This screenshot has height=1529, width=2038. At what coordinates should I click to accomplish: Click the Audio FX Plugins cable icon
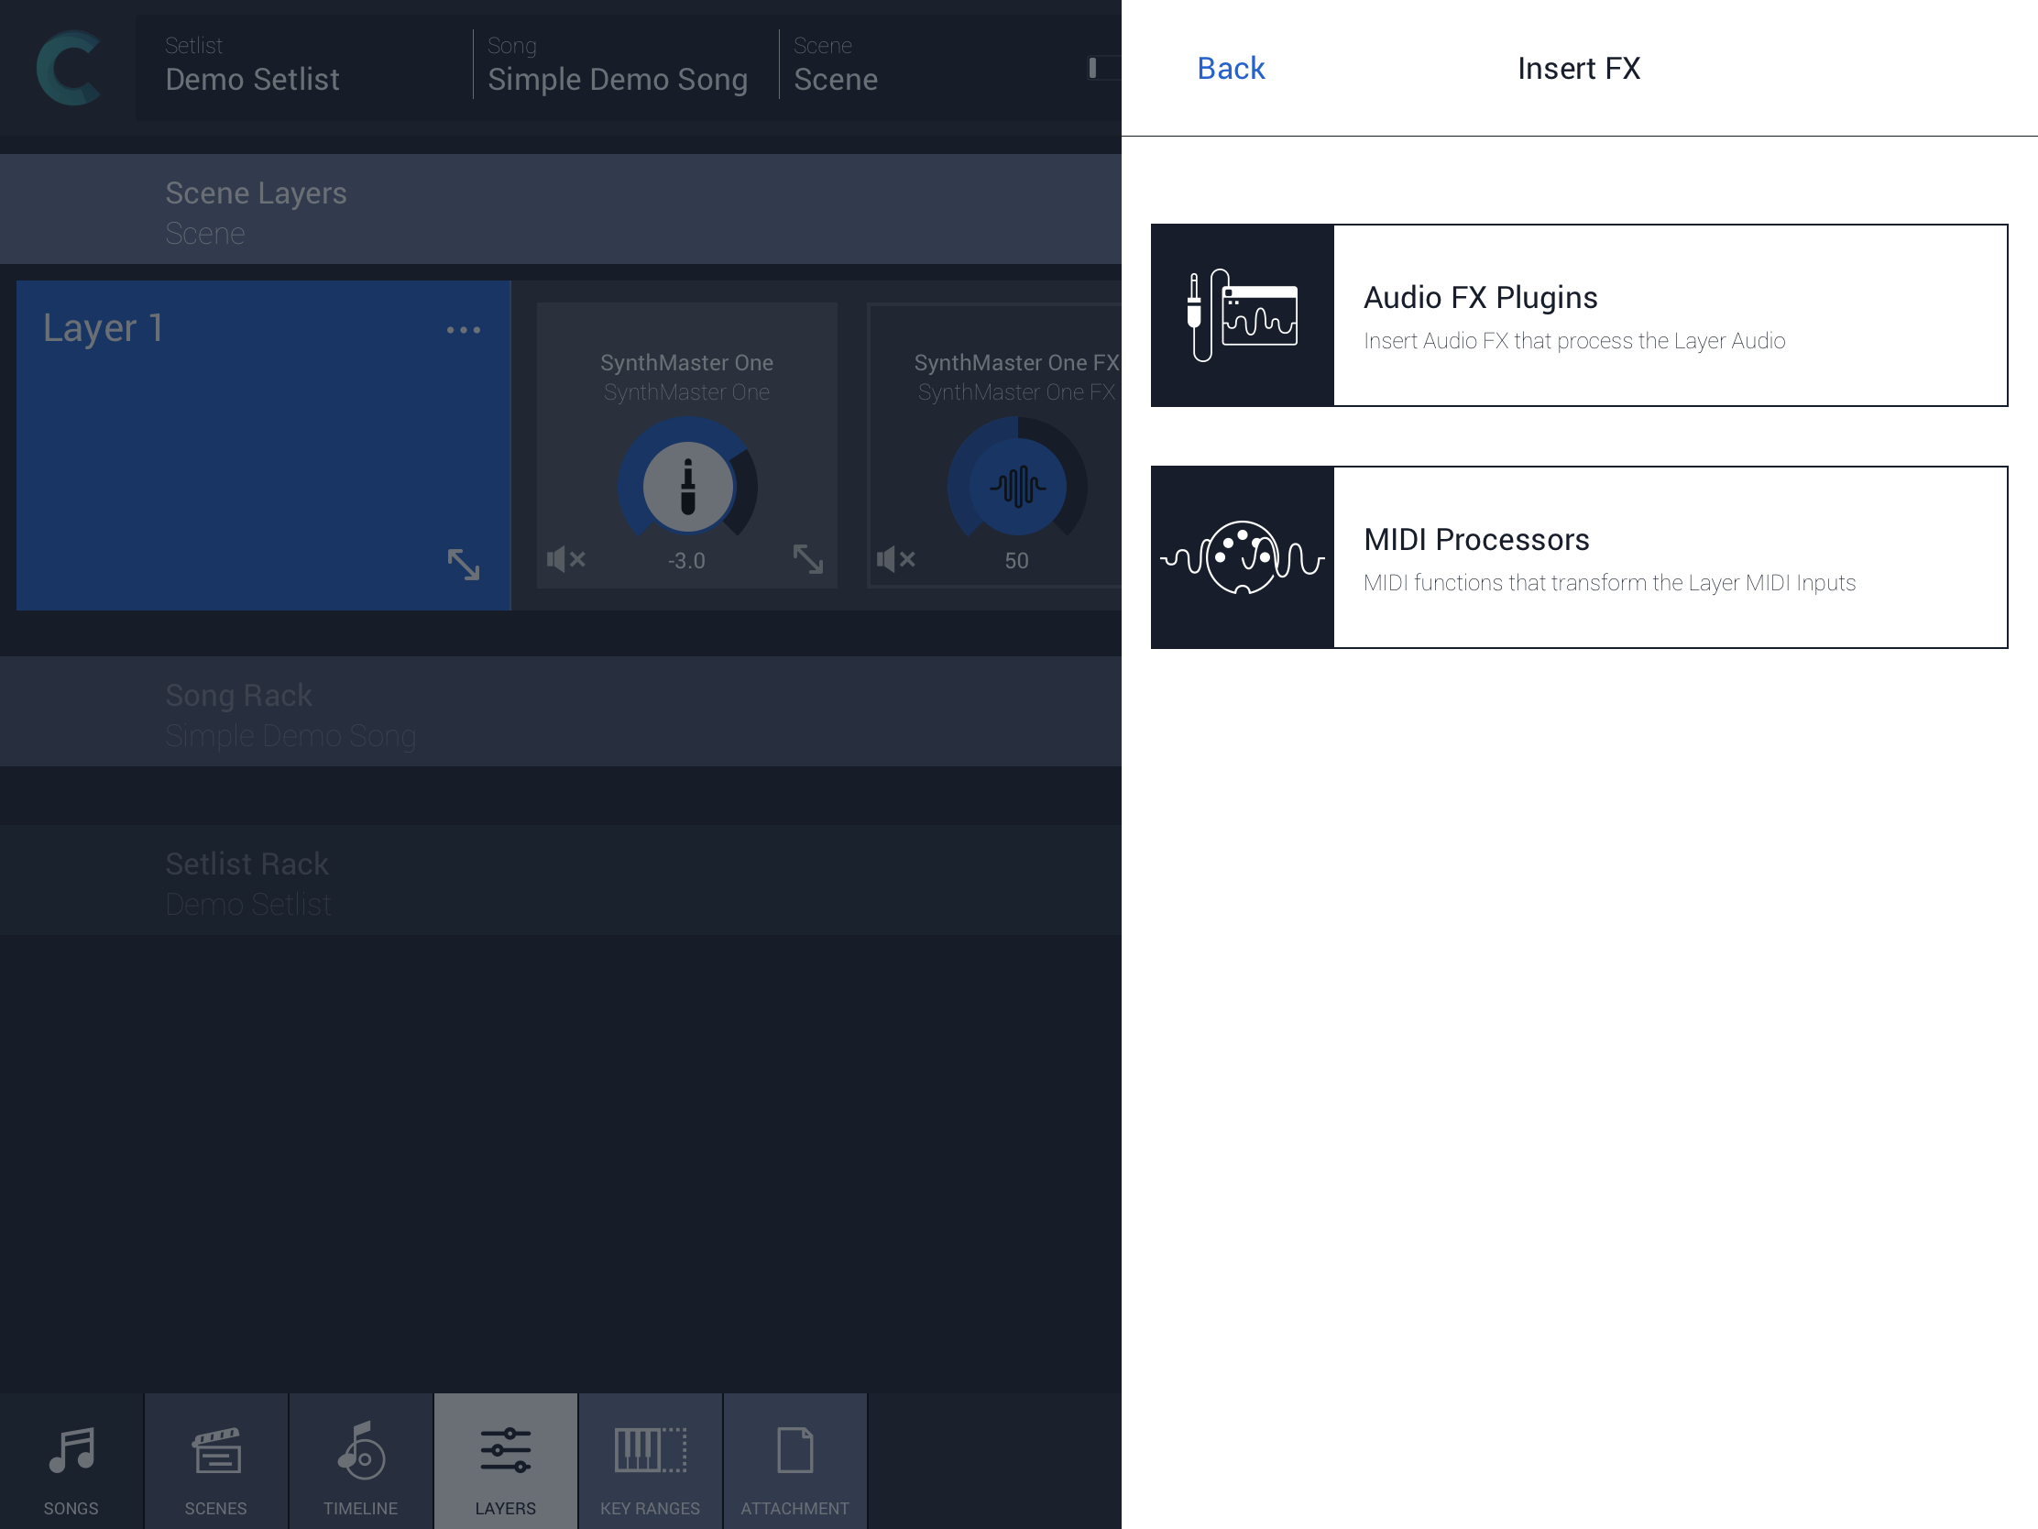point(1242,315)
